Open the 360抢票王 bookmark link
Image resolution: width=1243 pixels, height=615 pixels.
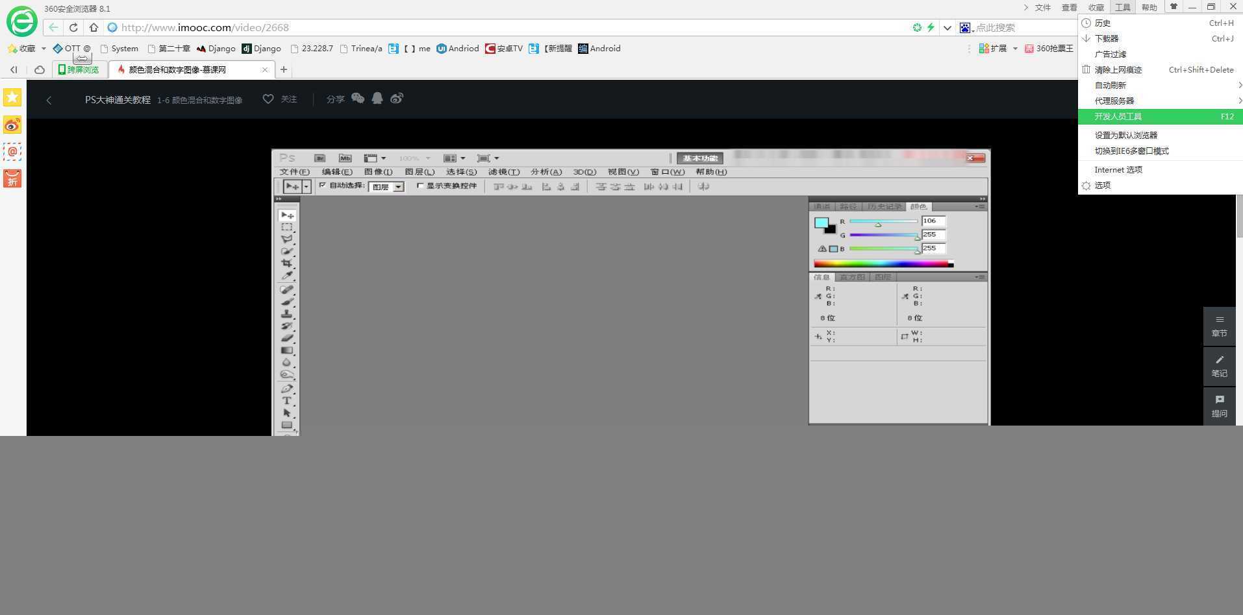pyautogui.click(x=1049, y=49)
